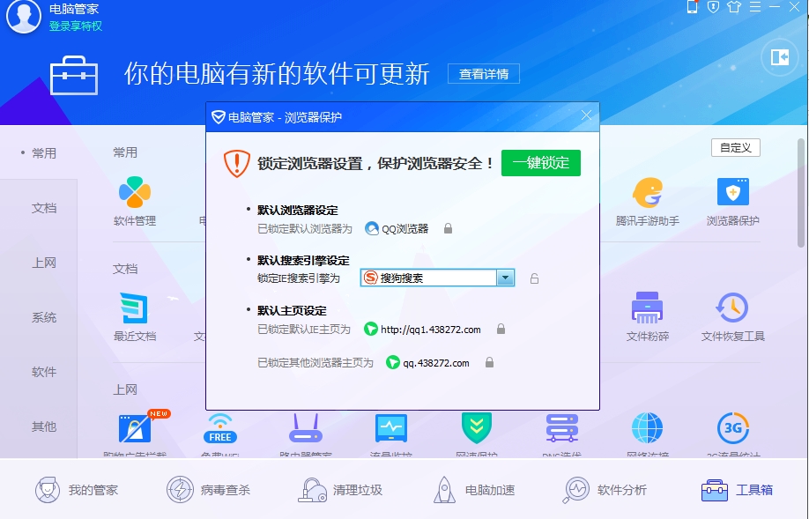Click the mobile phone icon in title bar

click(693, 7)
